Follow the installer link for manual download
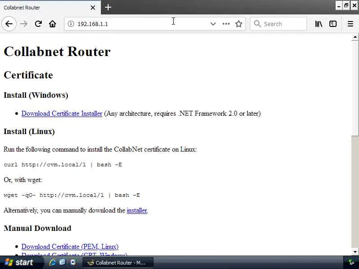This screenshot has width=359, height=269. [x=137, y=210]
